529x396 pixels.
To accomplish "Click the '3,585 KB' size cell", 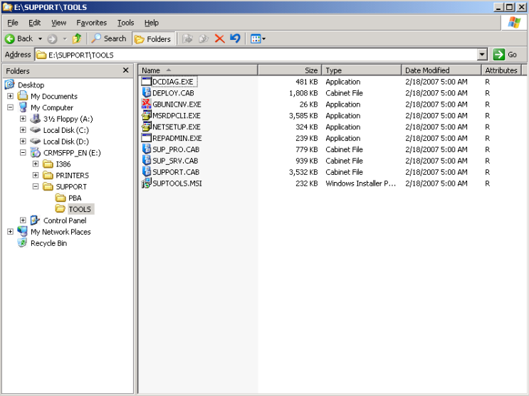I will click(303, 116).
